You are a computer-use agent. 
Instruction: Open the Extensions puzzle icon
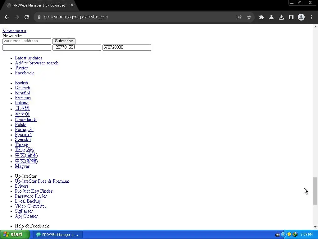[x=261, y=17]
